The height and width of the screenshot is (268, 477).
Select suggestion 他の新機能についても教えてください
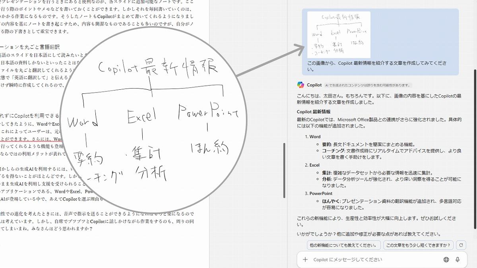tap(344, 245)
